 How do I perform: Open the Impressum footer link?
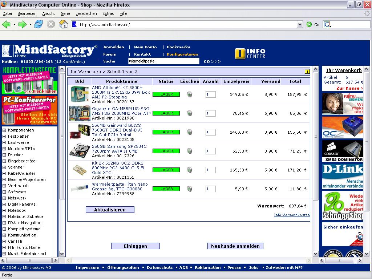[x=87, y=267]
